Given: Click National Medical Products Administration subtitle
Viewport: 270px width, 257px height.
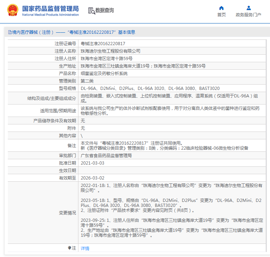Looking at the screenshot, I should point(50,15).
